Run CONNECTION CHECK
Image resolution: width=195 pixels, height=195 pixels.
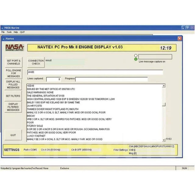[x=36, y=62]
